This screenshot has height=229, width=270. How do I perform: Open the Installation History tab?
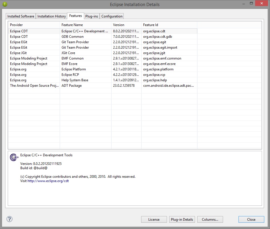click(52, 16)
